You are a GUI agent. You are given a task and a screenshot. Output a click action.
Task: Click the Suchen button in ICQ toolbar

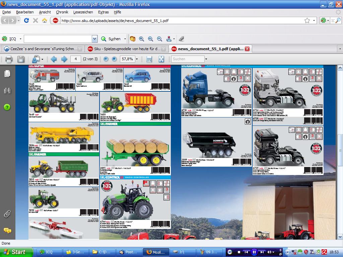111,39
